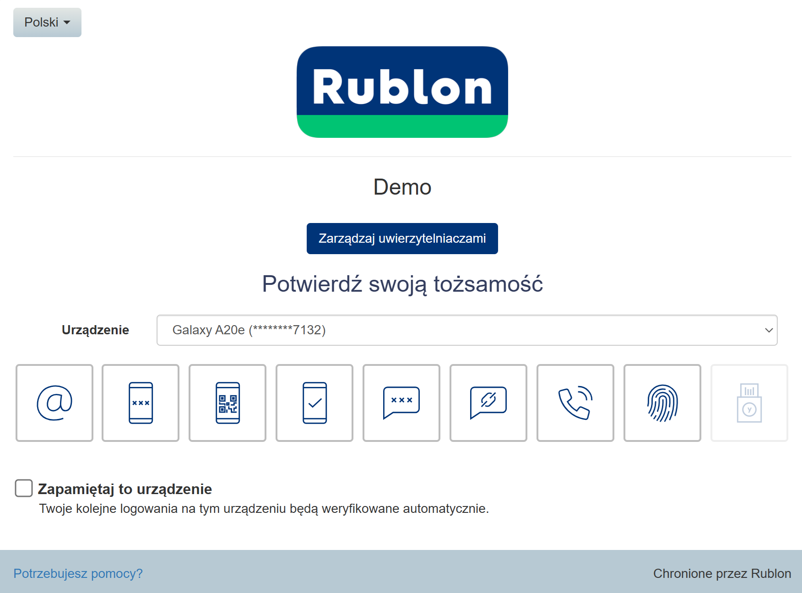Click the 'Zarządzaj uwierzytelniaczami' button
The width and height of the screenshot is (802, 593).
402,239
